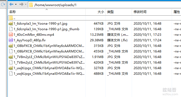Click JPG icon of 1_6dcnpla3_Im_Yoona-1990-p1.jpg
This screenshot has width=181, height=97.
tap(11, 23)
